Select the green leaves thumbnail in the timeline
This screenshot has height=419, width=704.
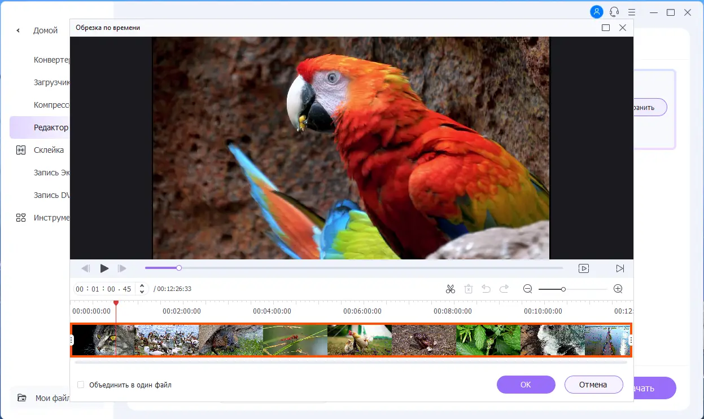coord(488,340)
